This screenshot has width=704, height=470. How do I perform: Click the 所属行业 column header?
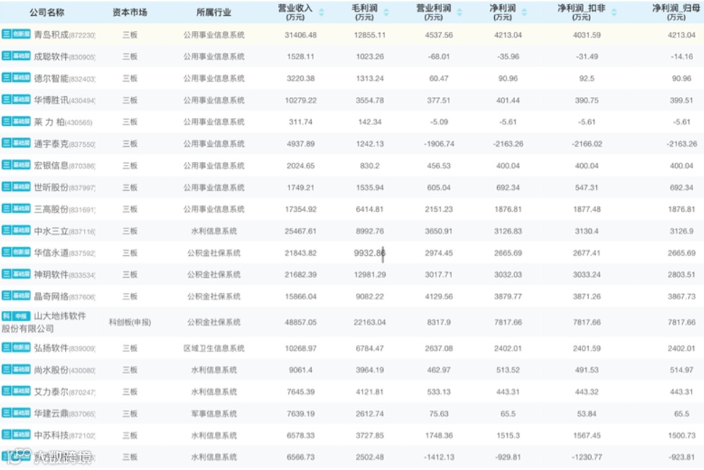click(x=213, y=12)
